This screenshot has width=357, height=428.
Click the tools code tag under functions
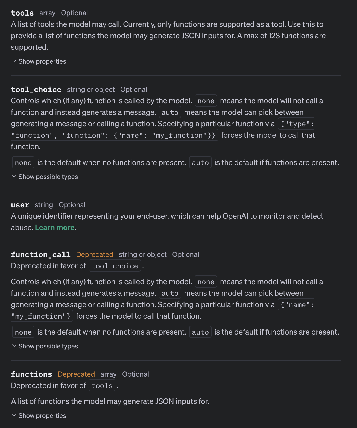click(102, 386)
